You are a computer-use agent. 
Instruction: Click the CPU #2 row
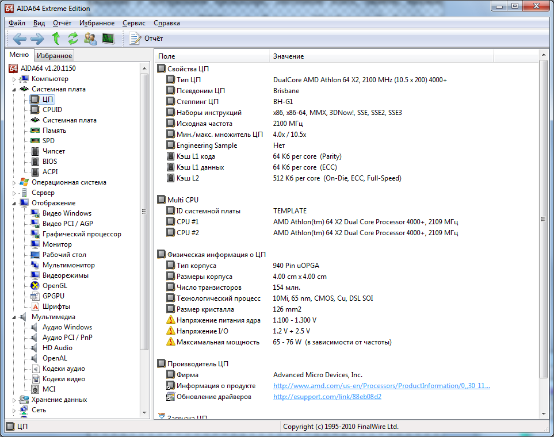(346, 233)
